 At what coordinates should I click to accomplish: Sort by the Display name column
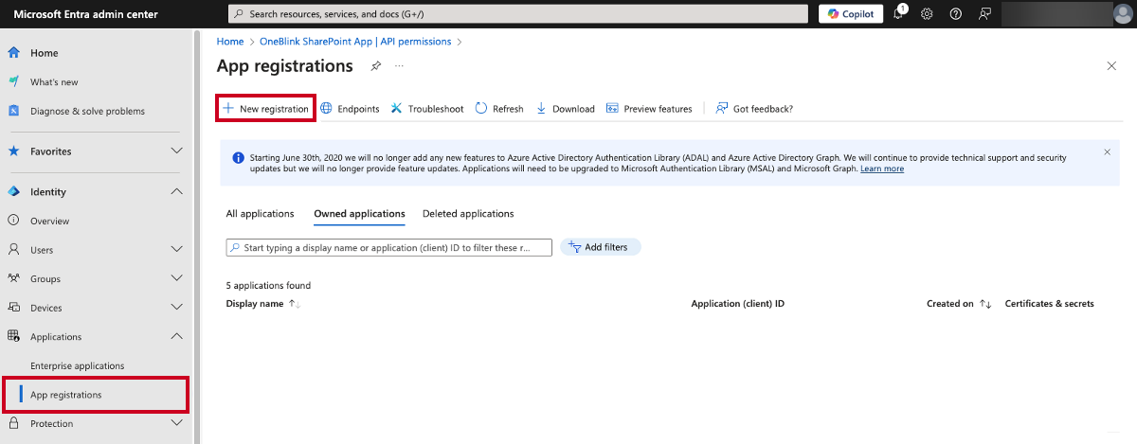tap(263, 304)
